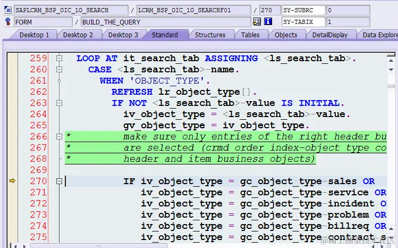
Task: Click the editor scroll up arrow
Action: pos(391,61)
